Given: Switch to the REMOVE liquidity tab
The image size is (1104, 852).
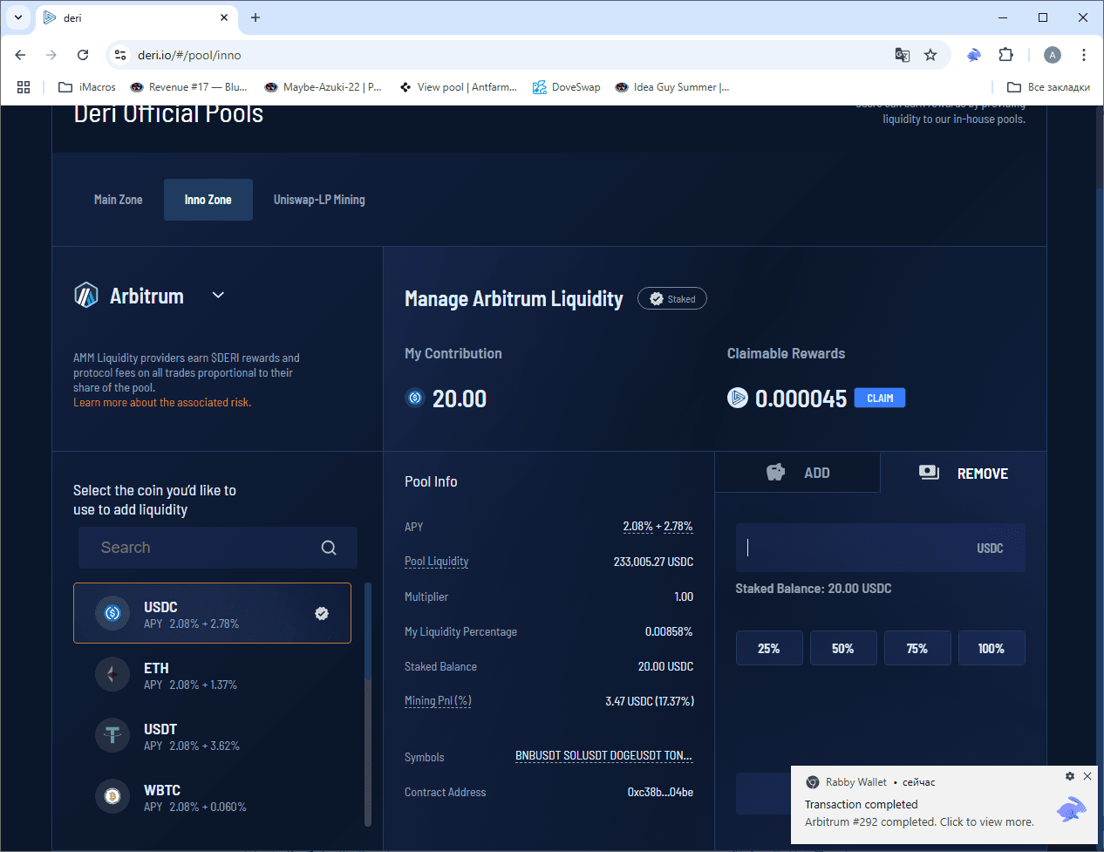Looking at the screenshot, I should 963,473.
